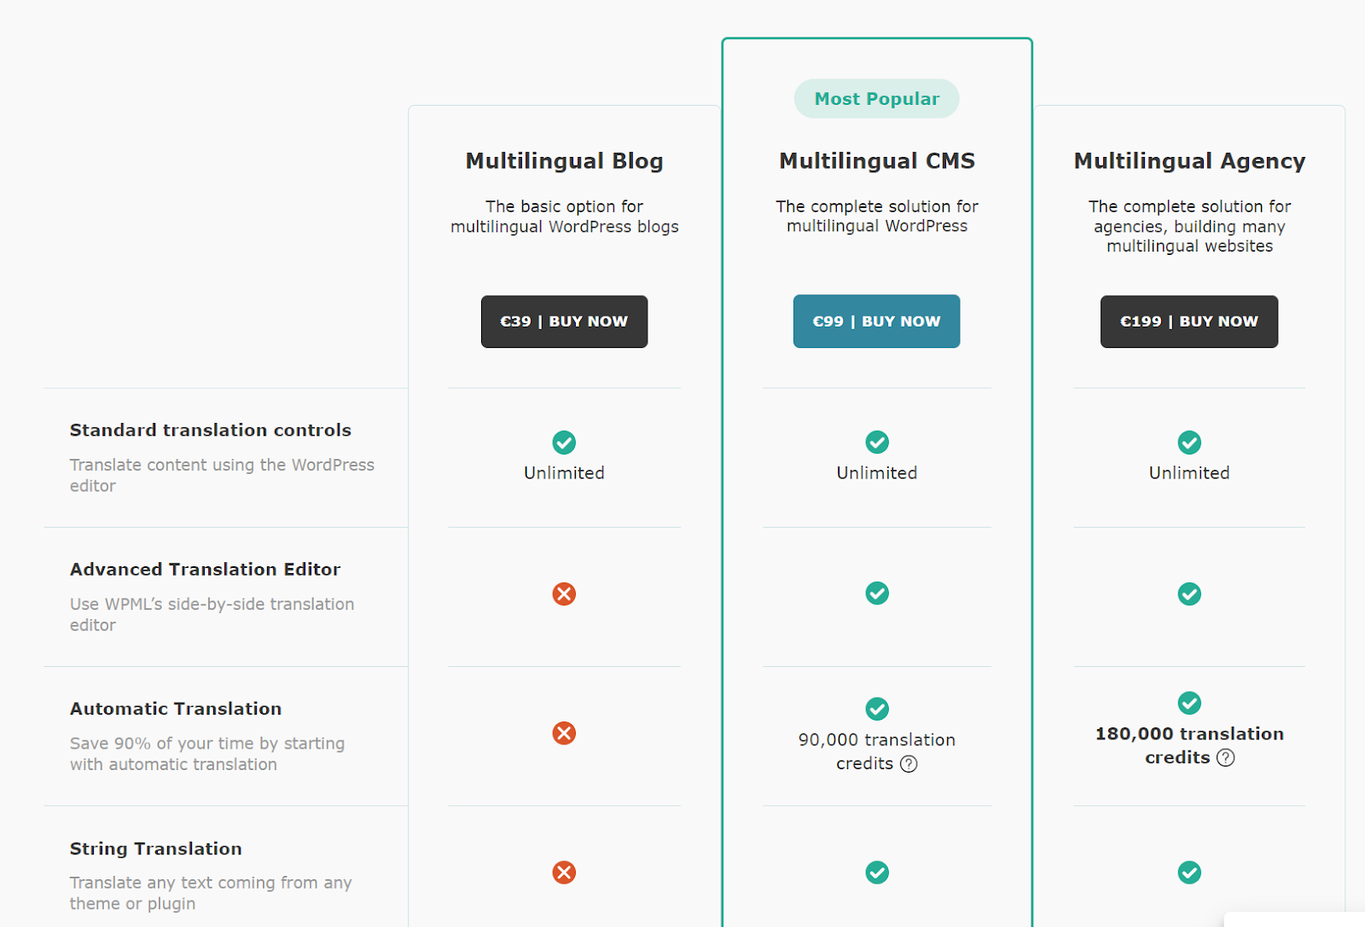Viewport: 1365px width, 927px height.
Task: Click 'Translate content using the WordPress editor'
Action: tap(222, 475)
